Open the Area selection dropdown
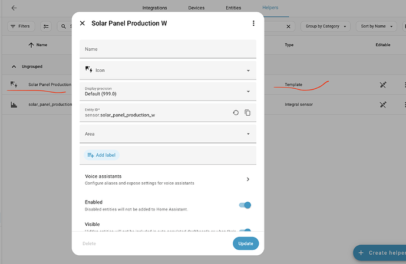 click(168, 133)
